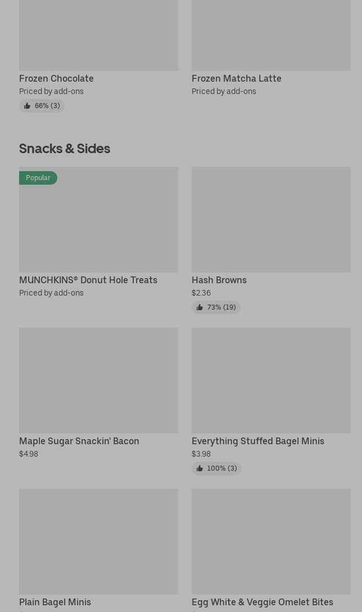
Task: Click the Hash Browns product image
Action: click(x=271, y=220)
